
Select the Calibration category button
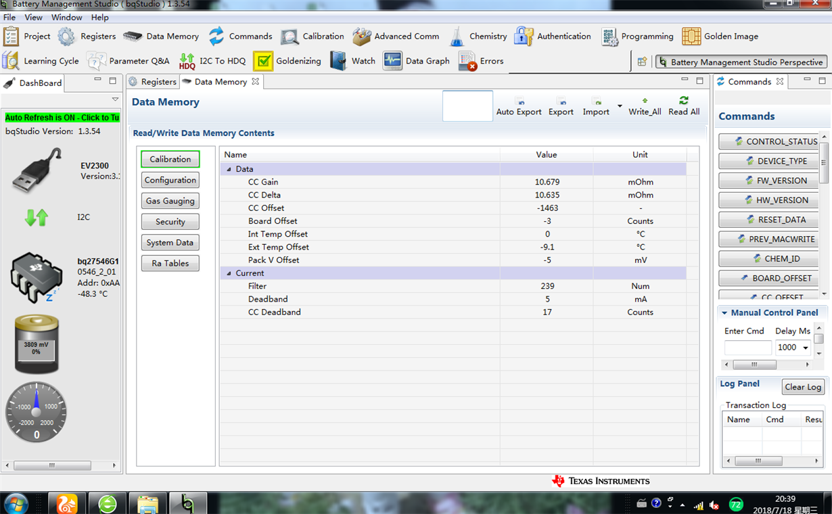[170, 160]
